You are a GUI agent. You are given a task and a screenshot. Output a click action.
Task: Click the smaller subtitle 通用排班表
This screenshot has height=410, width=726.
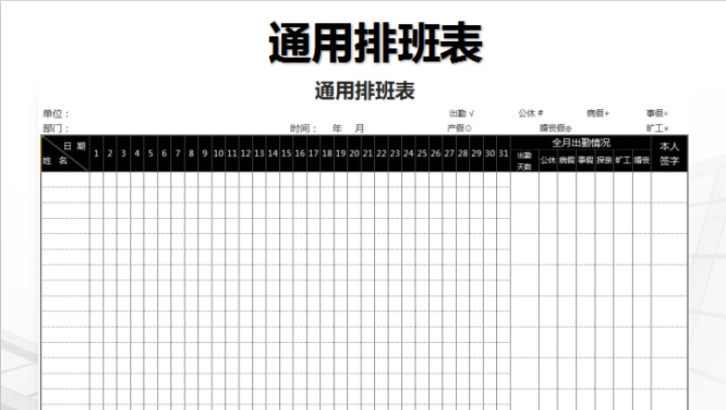click(365, 90)
